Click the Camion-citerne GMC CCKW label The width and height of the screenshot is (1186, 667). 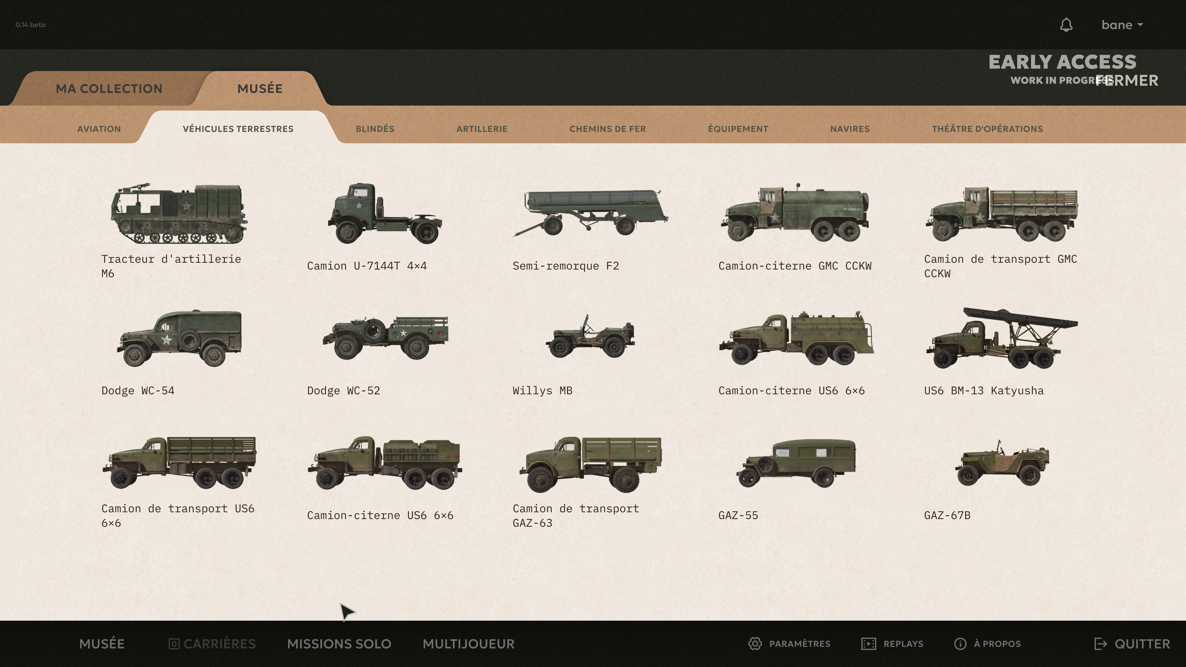795,266
